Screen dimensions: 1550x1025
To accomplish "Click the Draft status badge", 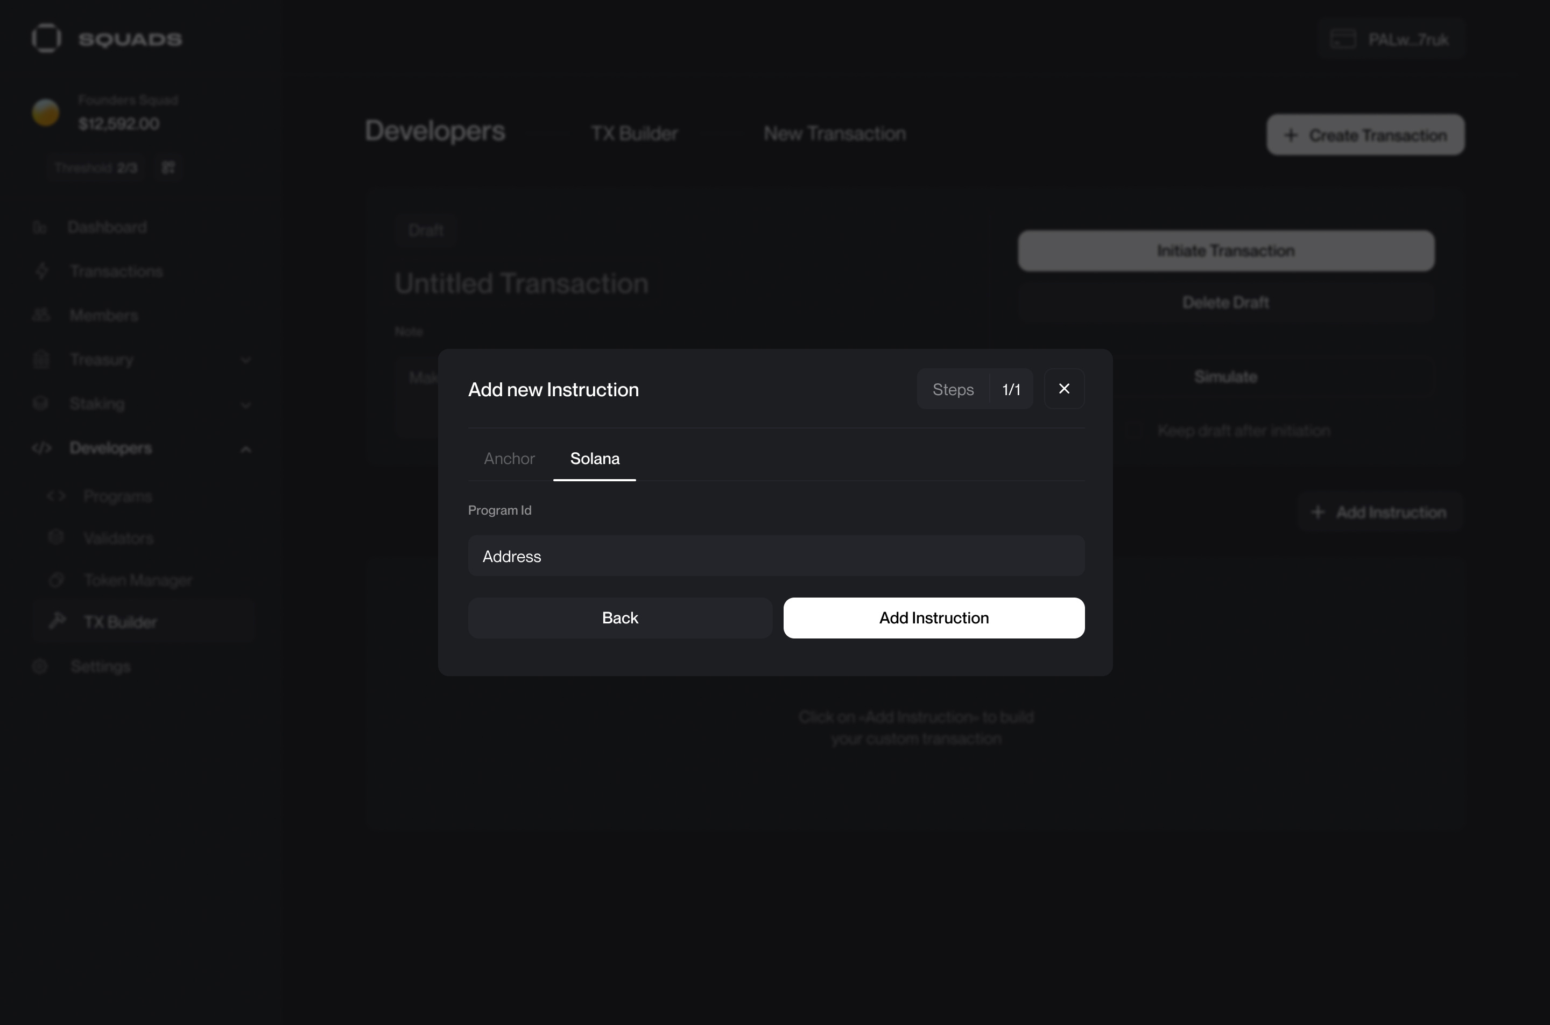I will pyautogui.click(x=425, y=230).
